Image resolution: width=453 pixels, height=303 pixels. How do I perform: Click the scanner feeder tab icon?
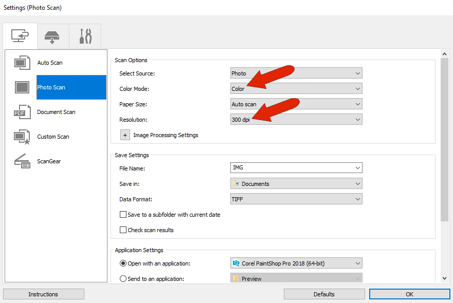point(52,35)
